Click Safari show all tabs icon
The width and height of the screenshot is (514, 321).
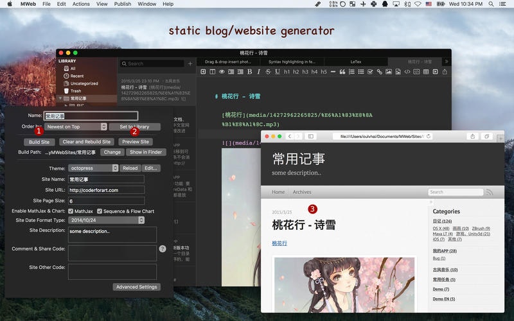click(x=487, y=136)
